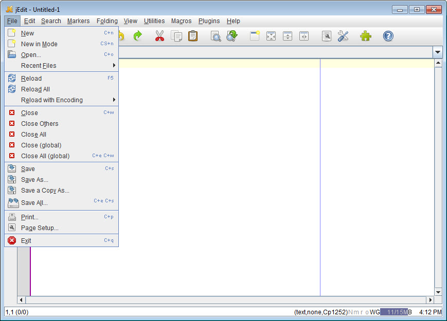Open the Macros menu
Image resolution: width=447 pixels, height=321 pixels.
point(181,21)
